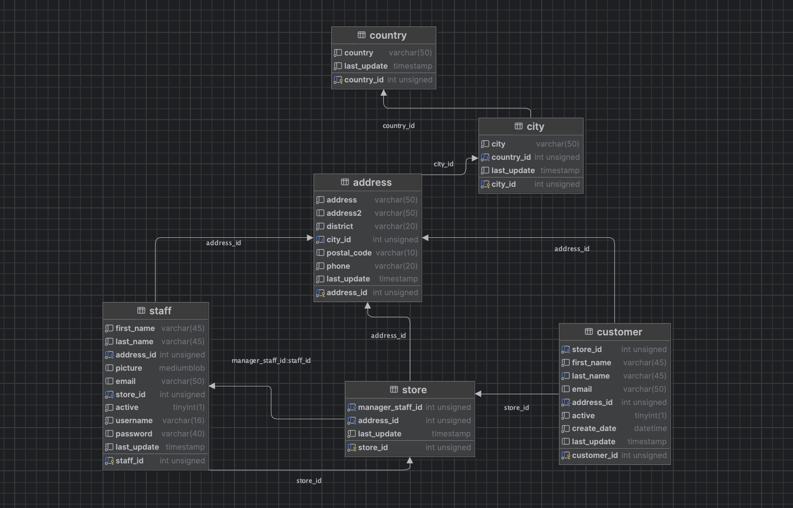Viewport: 793px width, 508px height.
Task: Click the country varchar(50) column row
Action: (384, 52)
